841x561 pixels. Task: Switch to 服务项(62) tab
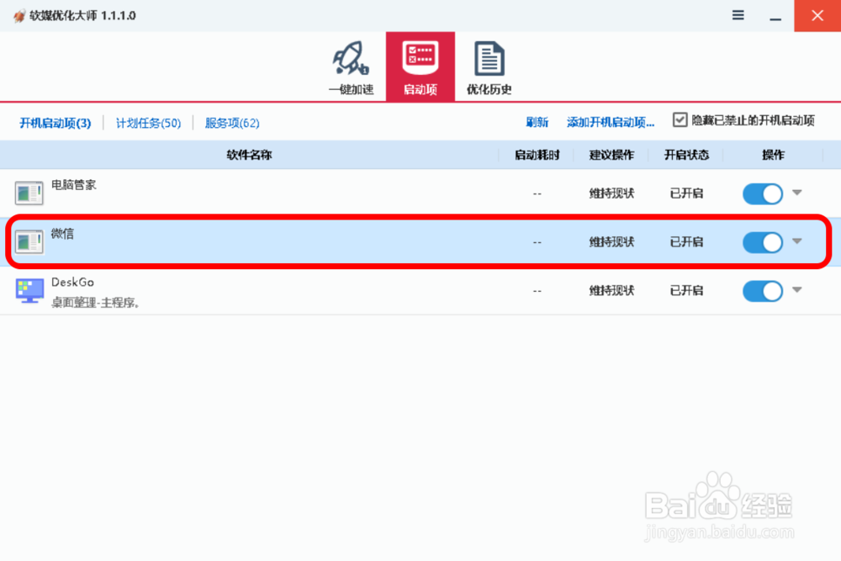[232, 123]
